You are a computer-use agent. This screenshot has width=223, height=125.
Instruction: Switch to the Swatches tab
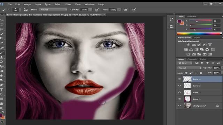tap(191, 17)
